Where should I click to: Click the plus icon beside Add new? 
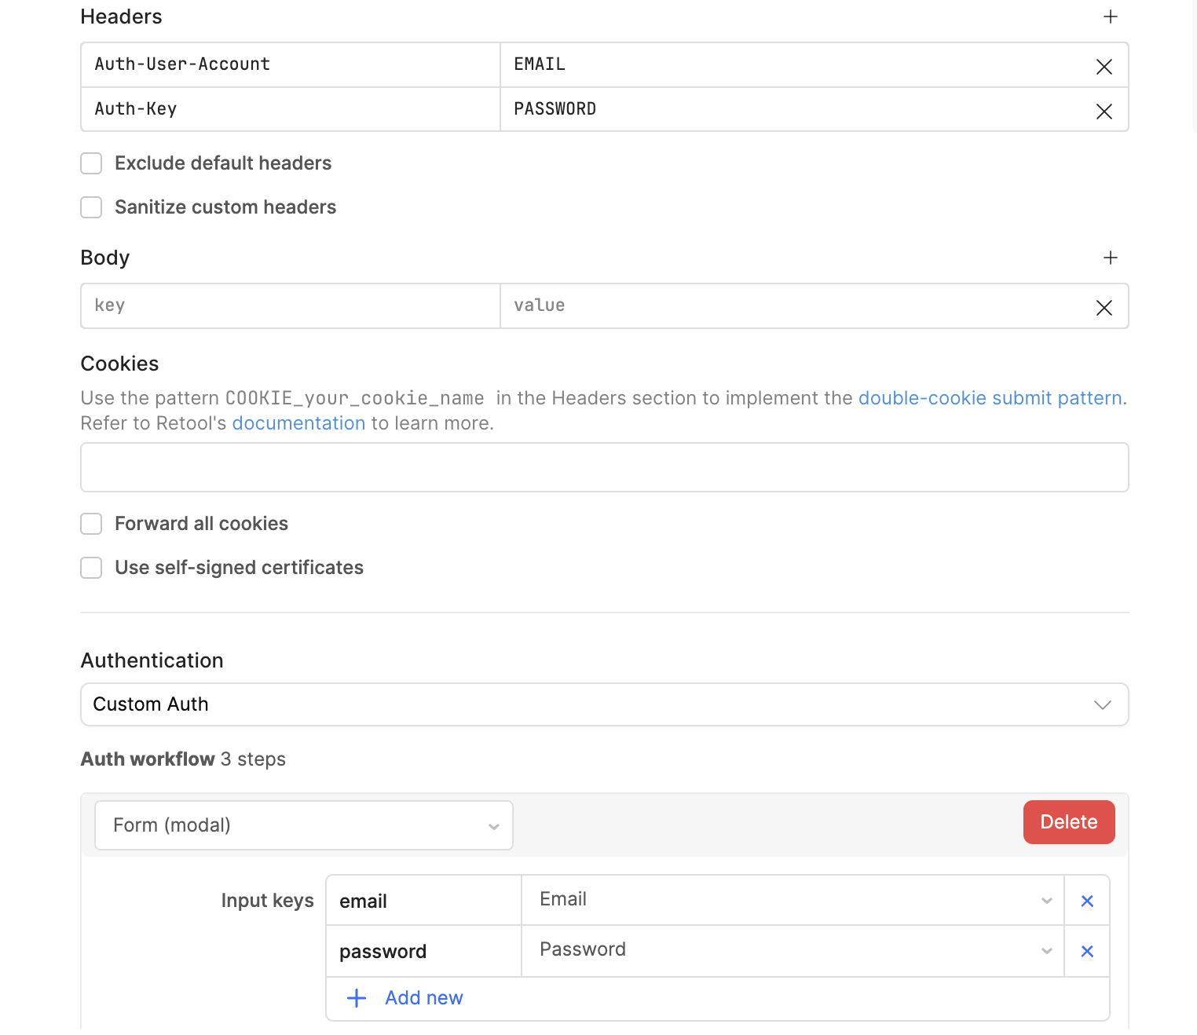pos(357,998)
